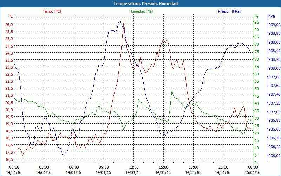Click the 0 humidity axis value
This screenshot has height=176, width=281.
[x=256, y=163]
